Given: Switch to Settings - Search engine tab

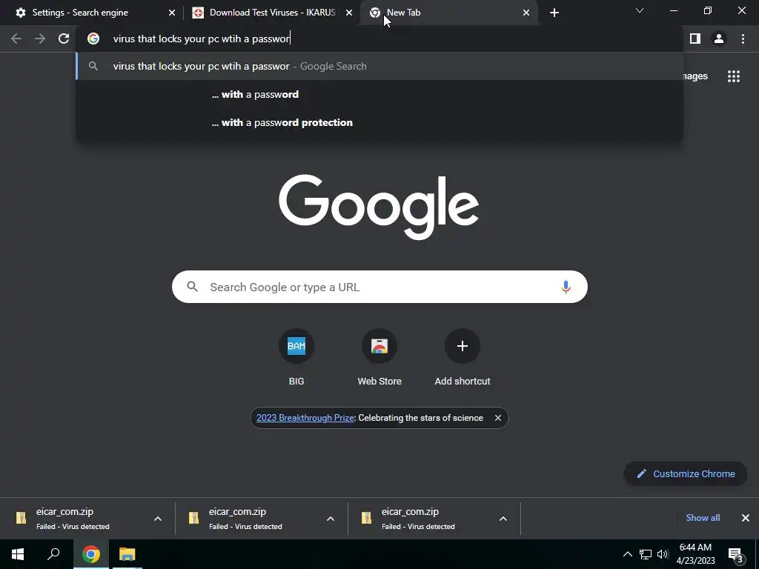Looking at the screenshot, I should [x=90, y=13].
